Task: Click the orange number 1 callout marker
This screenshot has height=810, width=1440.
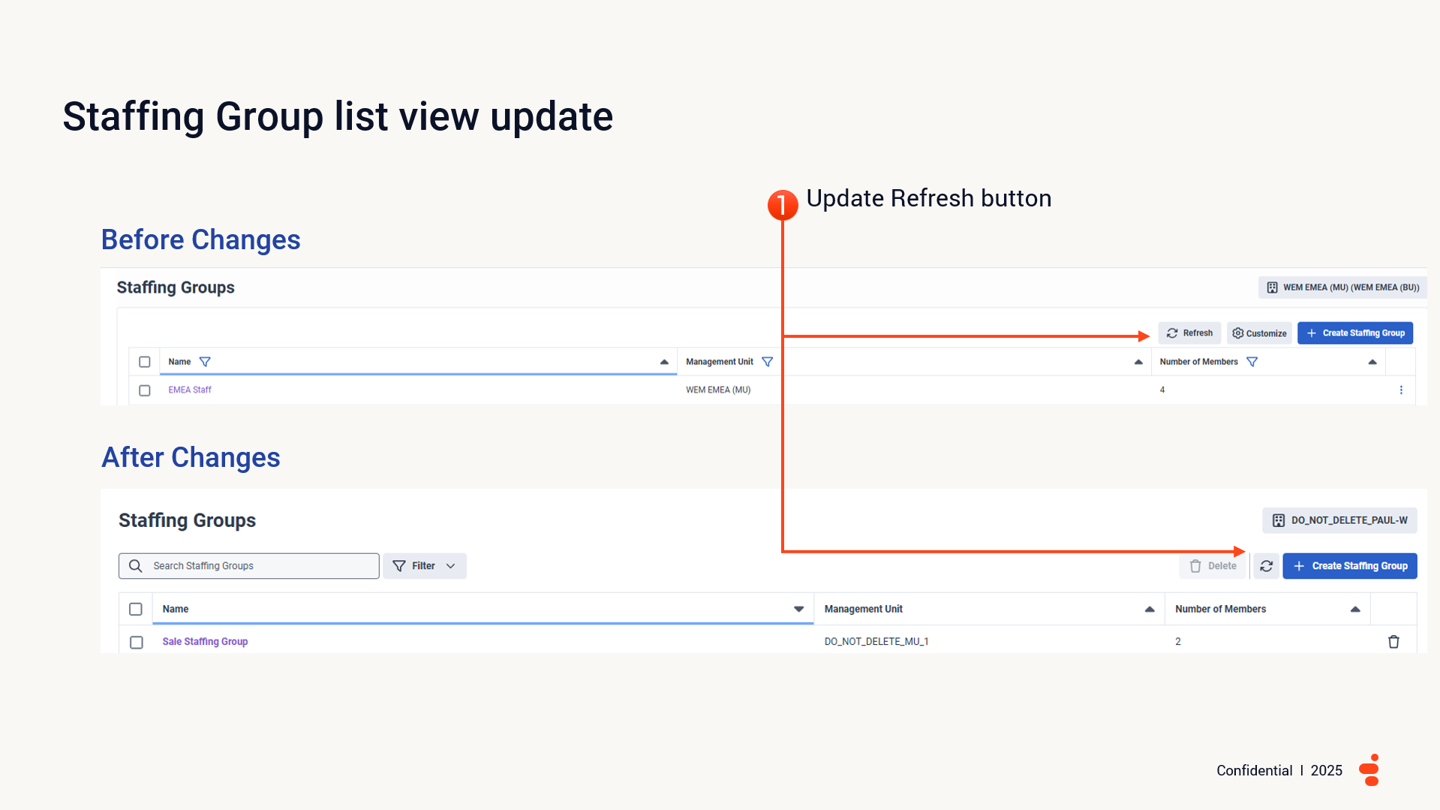Action: click(x=782, y=204)
